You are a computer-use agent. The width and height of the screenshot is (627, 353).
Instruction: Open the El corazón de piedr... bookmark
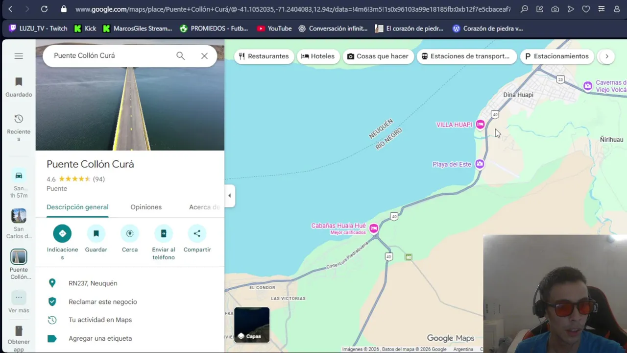(x=409, y=28)
